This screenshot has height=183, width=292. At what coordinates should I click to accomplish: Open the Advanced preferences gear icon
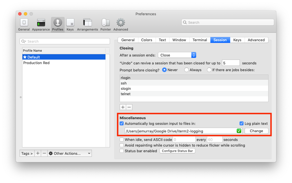click(120, 24)
